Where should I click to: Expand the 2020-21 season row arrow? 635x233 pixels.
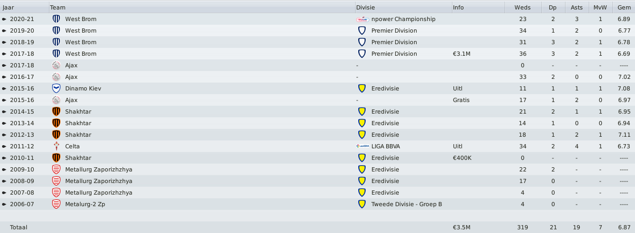pyautogui.click(x=4, y=19)
